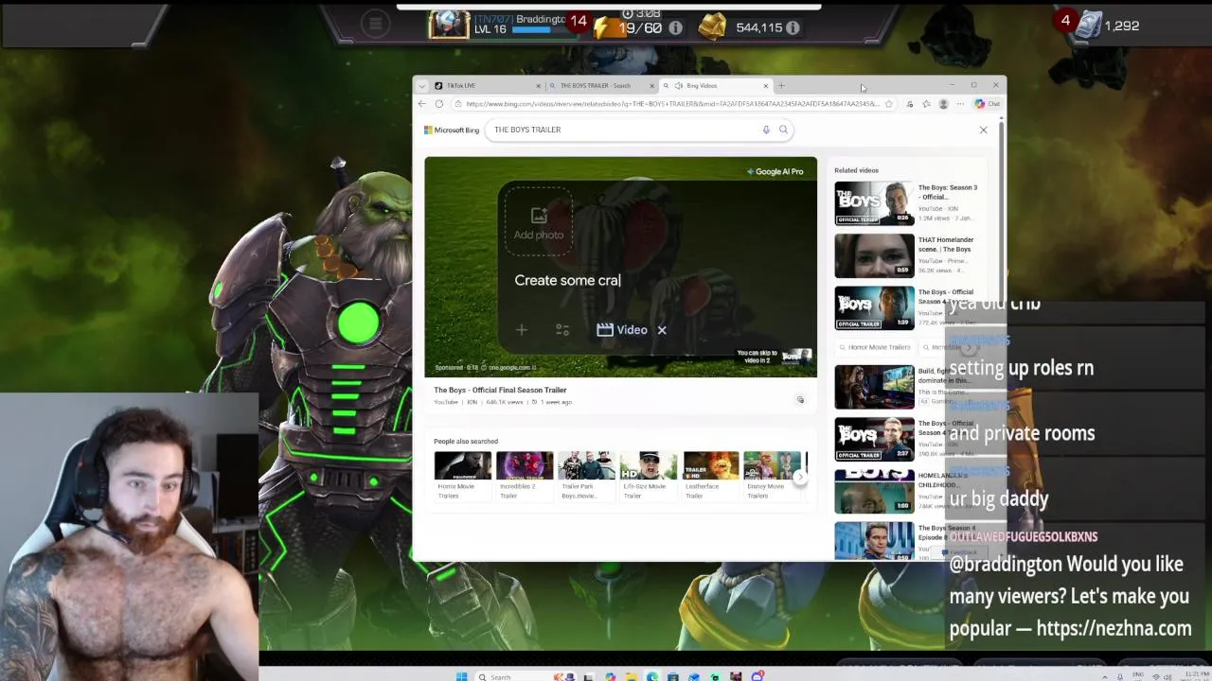Open Life-Size Movie Trailer suggestion
1212x681 pixels.
(649, 476)
